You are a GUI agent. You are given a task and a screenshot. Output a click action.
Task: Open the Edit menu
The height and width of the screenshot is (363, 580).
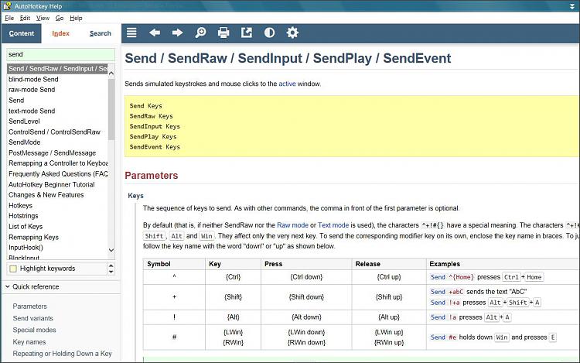[x=25, y=18]
